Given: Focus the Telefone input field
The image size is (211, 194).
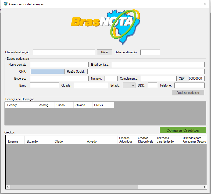Looking at the screenshot, I should [x=189, y=85].
